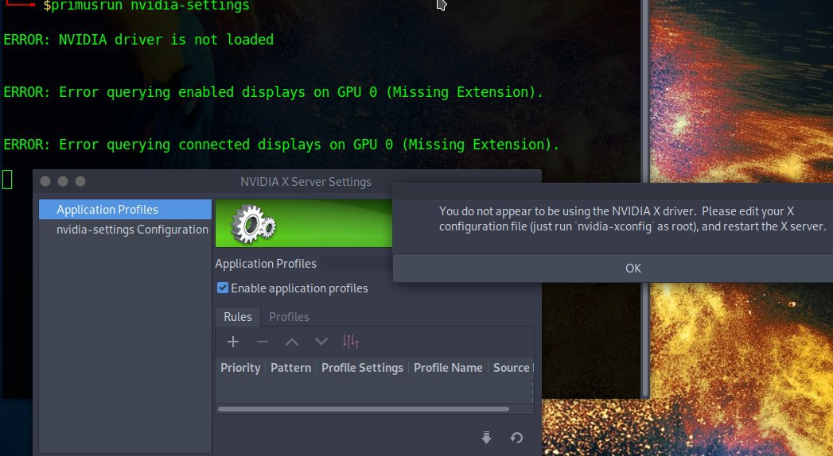Save changes with download arrow icon
Image resolution: width=833 pixels, height=456 pixels.
[486, 438]
